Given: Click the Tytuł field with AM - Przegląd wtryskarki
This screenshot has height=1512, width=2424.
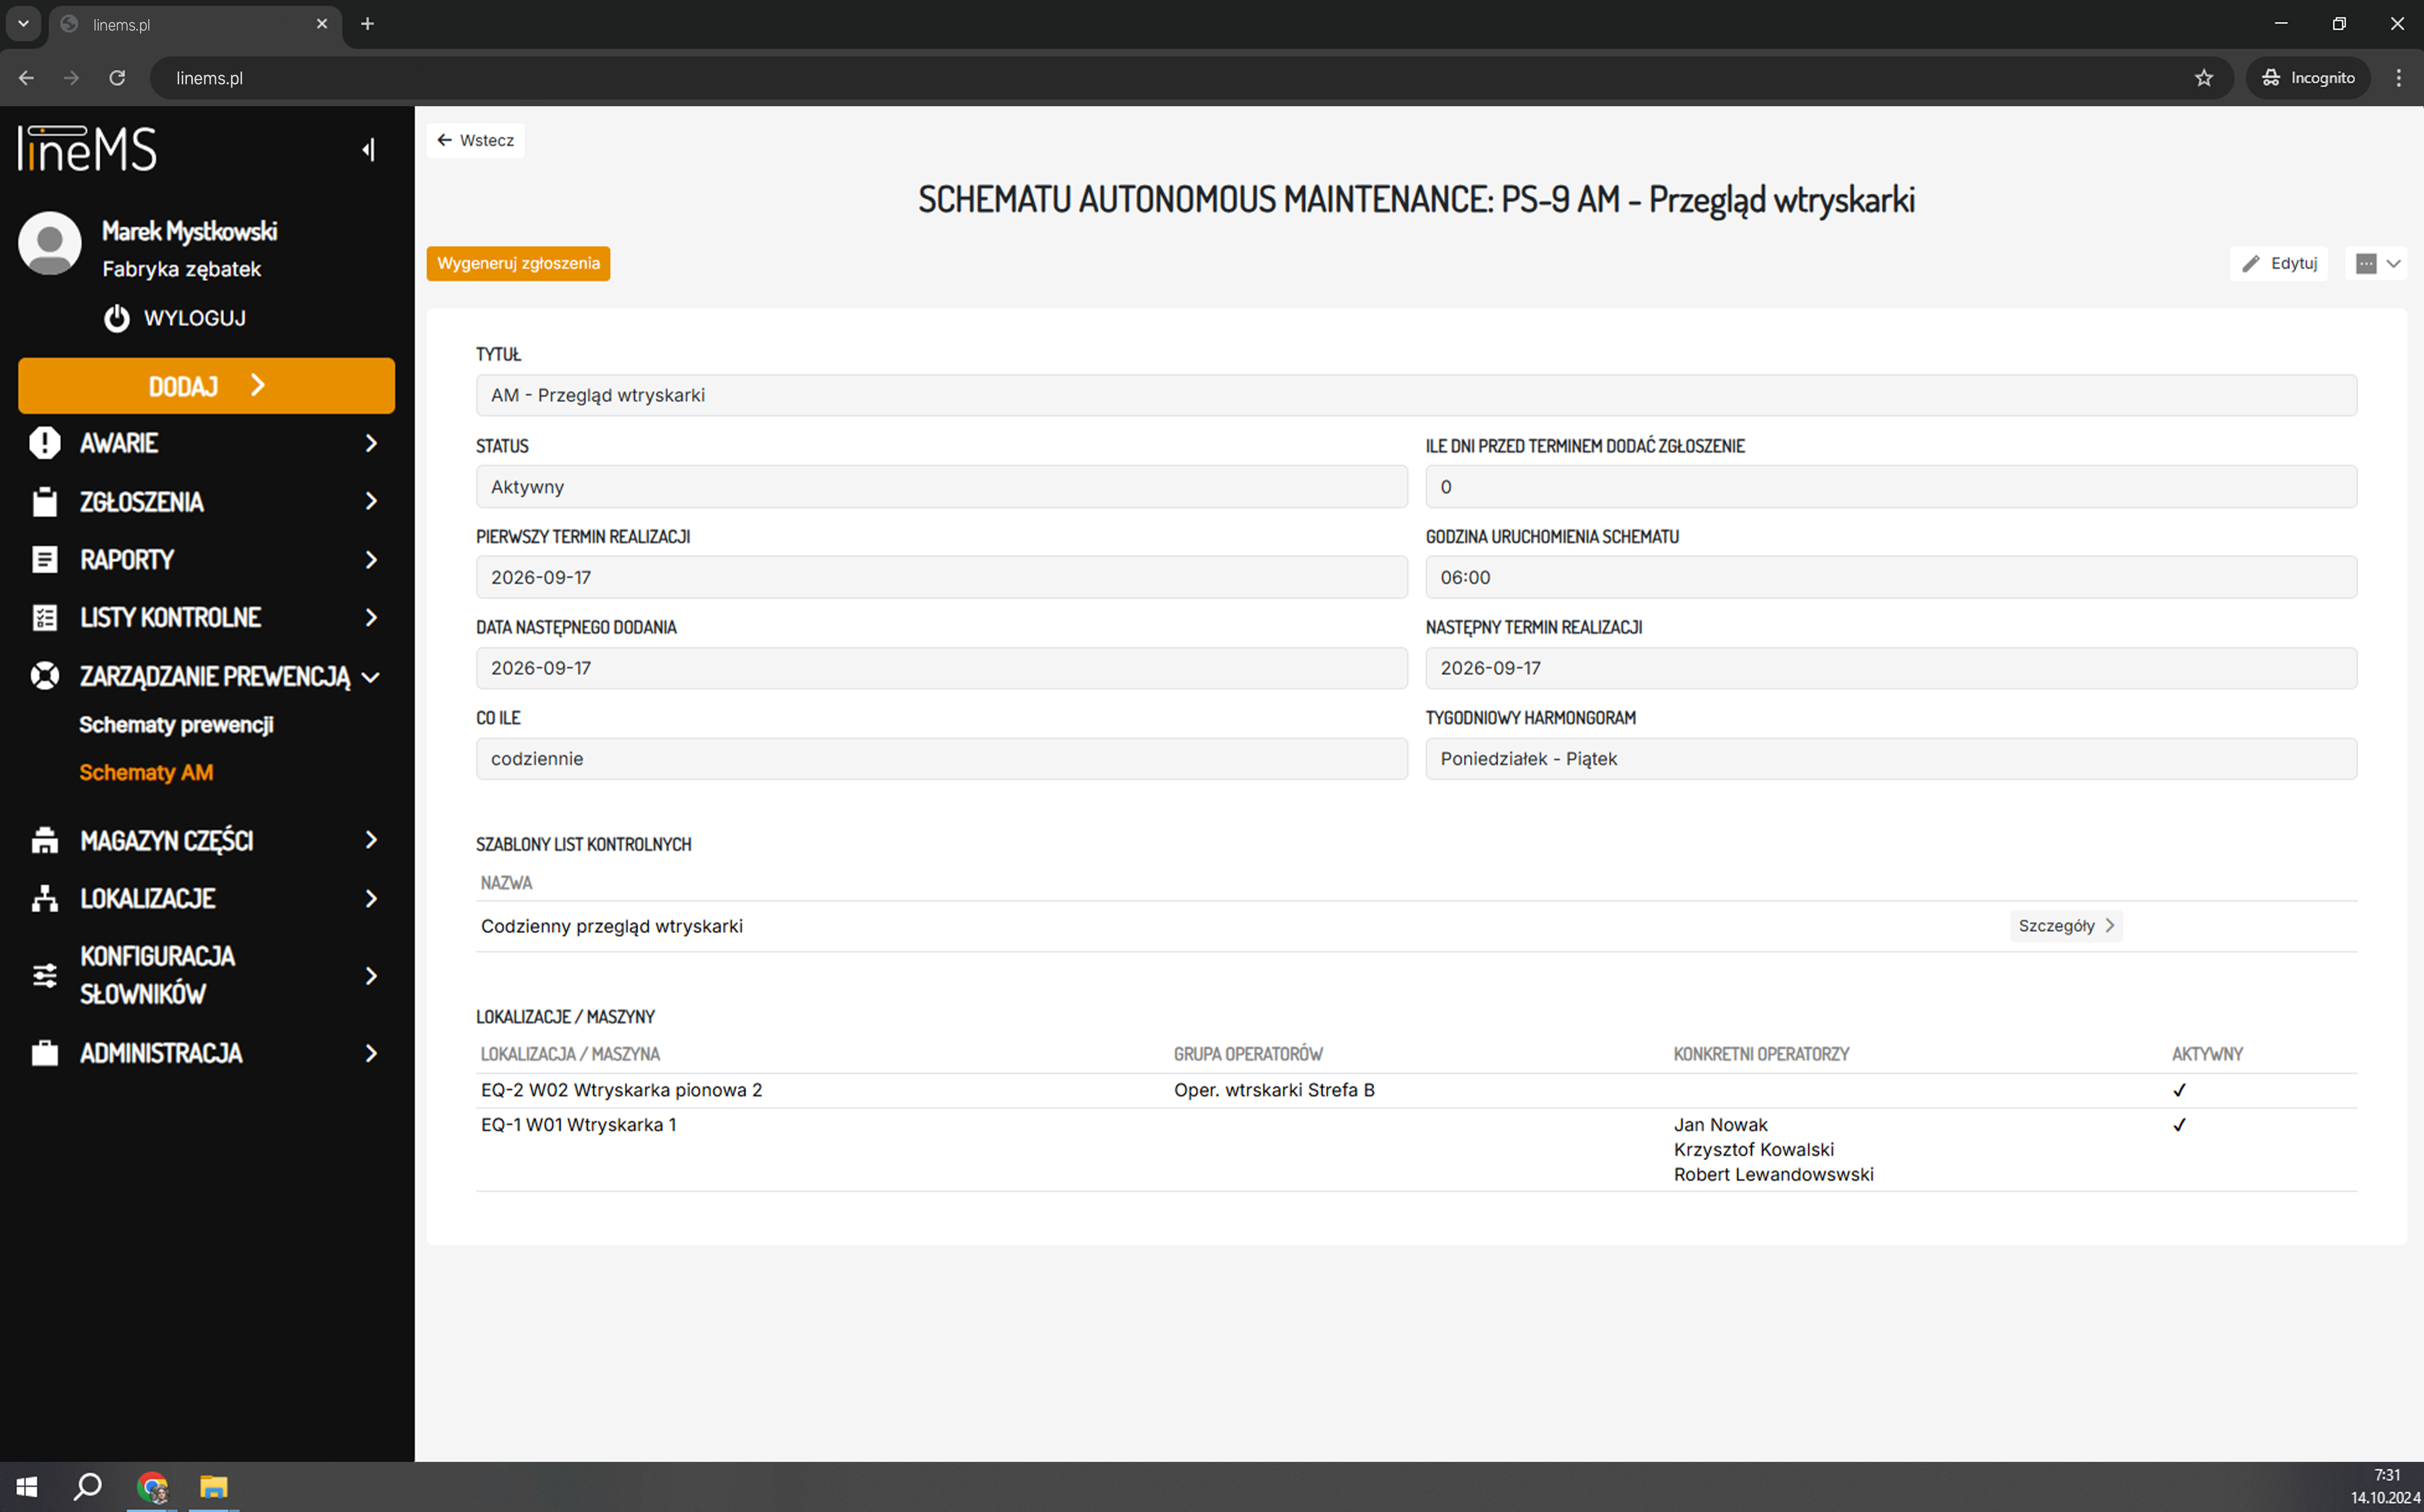Looking at the screenshot, I should (x=1416, y=395).
